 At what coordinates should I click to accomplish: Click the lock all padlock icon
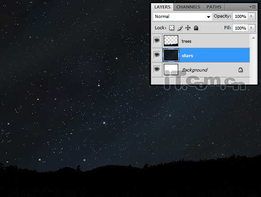point(196,28)
